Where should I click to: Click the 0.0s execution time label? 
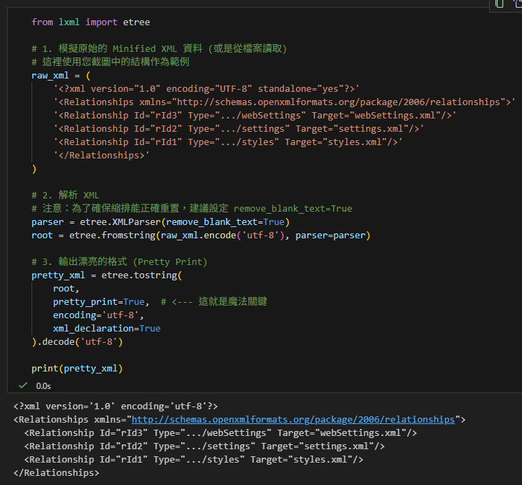[43, 386]
